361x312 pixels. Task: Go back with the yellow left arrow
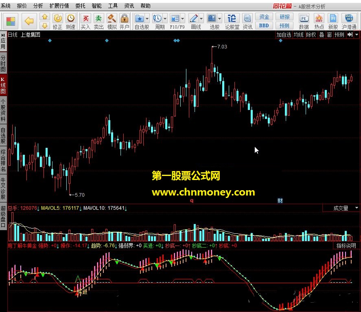(x=29, y=21)
